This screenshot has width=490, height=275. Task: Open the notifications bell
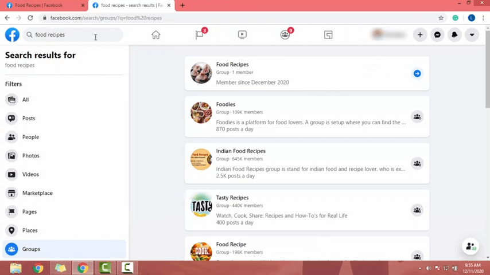point(454,34)
